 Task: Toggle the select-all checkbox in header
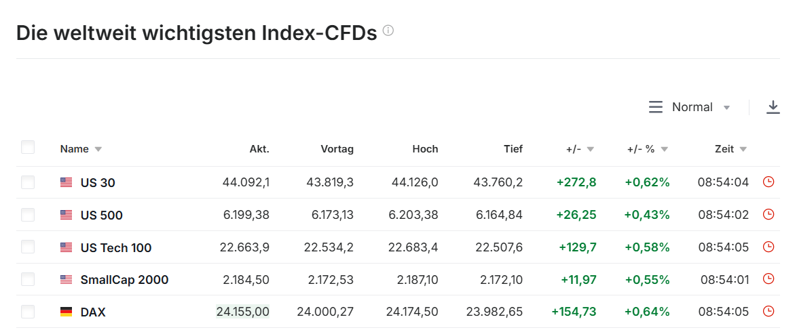[x=28, y=148]
